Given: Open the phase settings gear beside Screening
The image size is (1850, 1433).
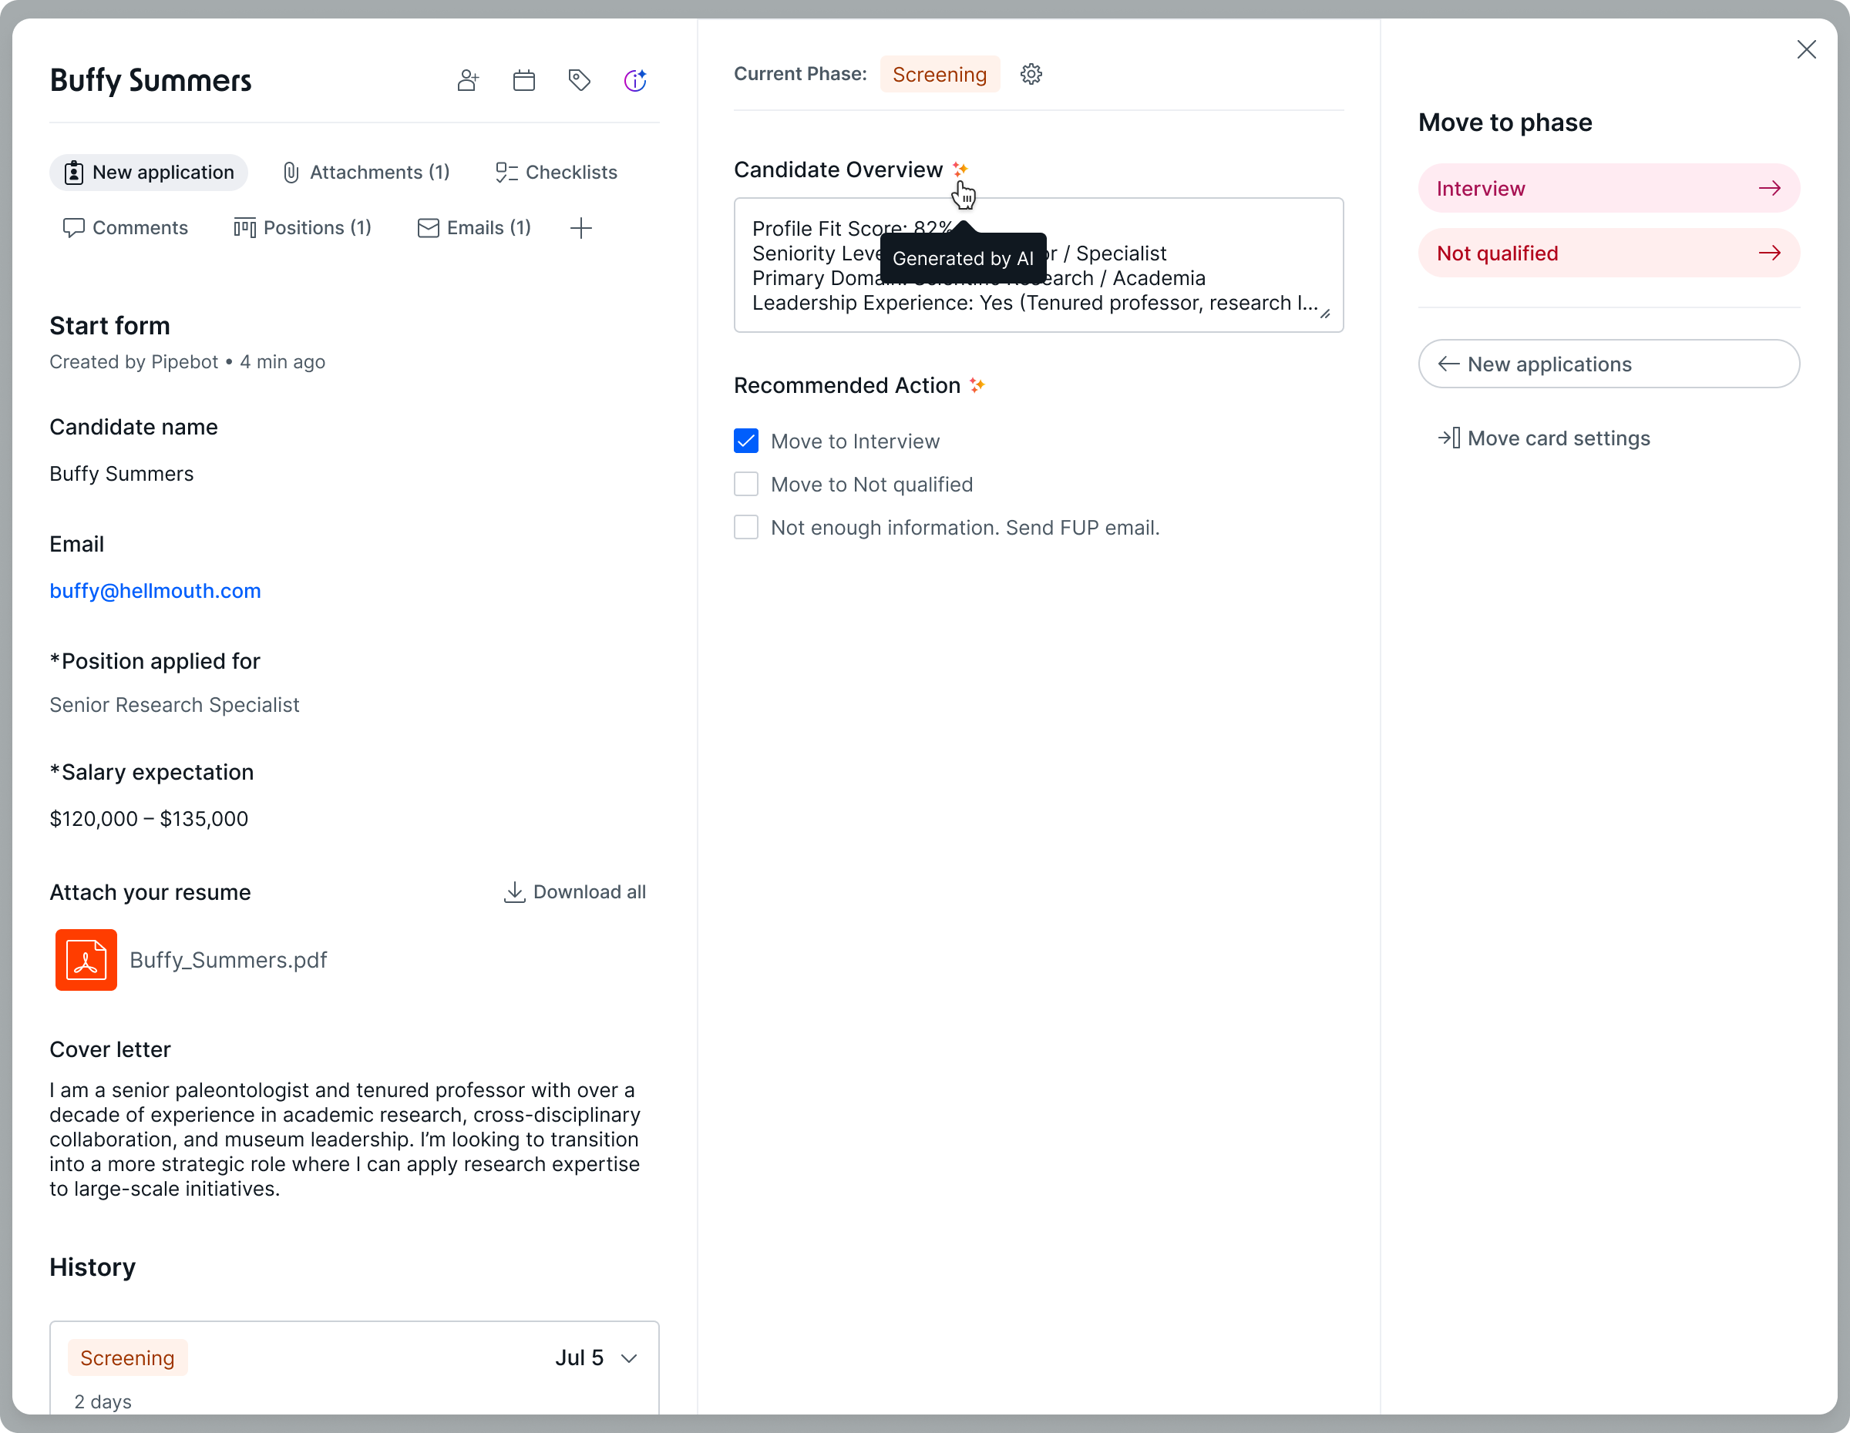Looking at the screenshot, I should (1031, 74).
